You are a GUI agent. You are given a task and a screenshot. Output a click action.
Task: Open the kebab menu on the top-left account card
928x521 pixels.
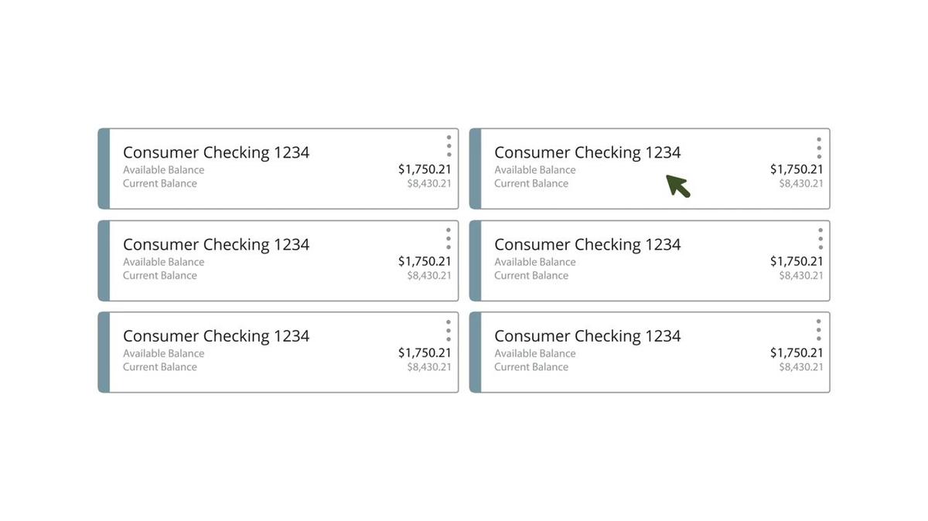click(x=449, y=146)
